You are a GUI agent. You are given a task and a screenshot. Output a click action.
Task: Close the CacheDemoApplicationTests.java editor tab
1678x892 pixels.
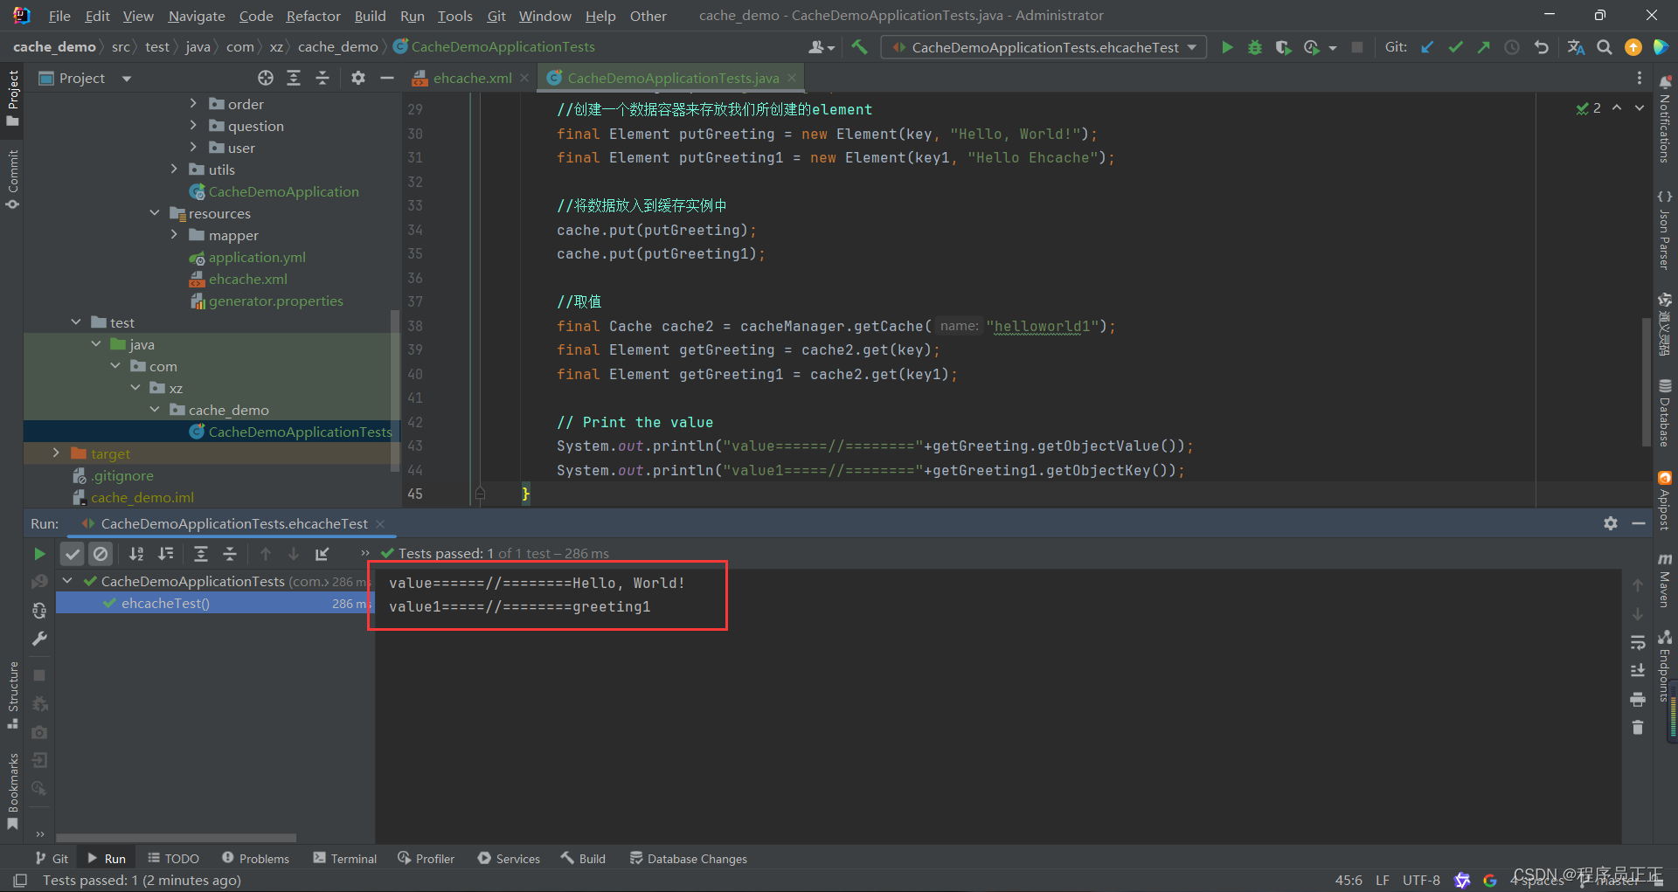[x=792, y=78]
